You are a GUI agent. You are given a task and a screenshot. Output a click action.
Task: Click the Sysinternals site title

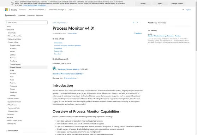pyautogui.click(x=10, y=15)
